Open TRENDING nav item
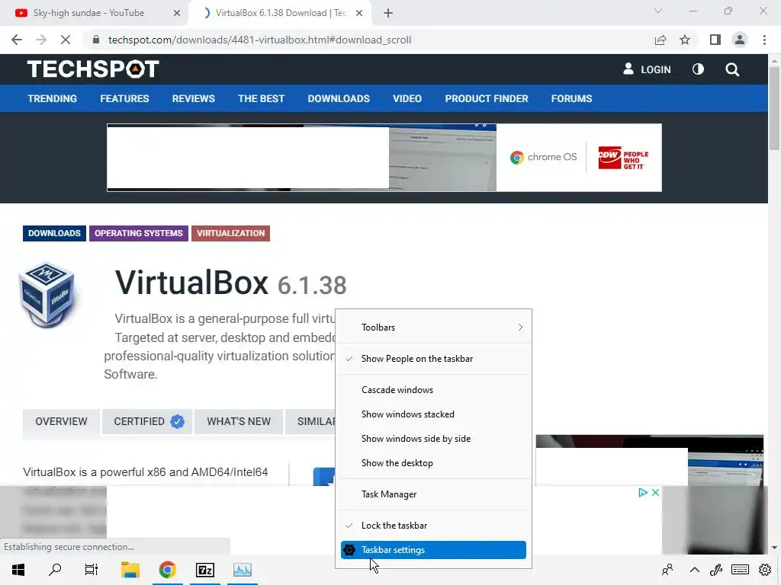This screenshot has height=585, width=781. 53,98
